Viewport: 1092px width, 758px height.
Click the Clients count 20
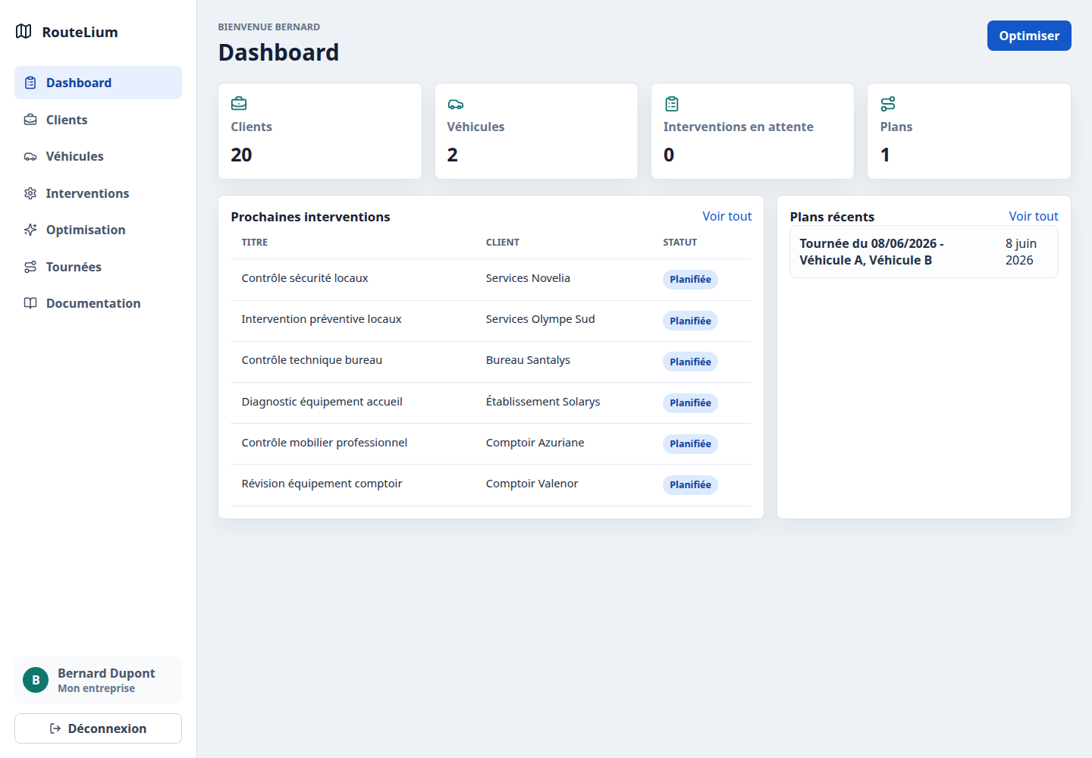[x=241, y=155]
